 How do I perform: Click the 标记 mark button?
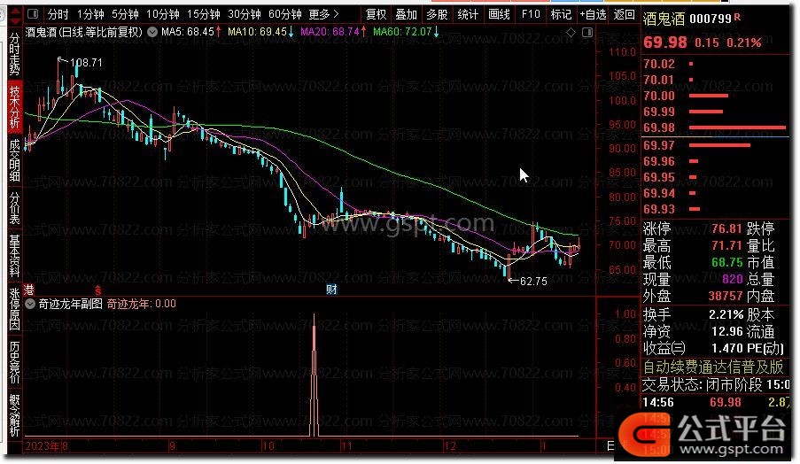(x=561, y=14)
